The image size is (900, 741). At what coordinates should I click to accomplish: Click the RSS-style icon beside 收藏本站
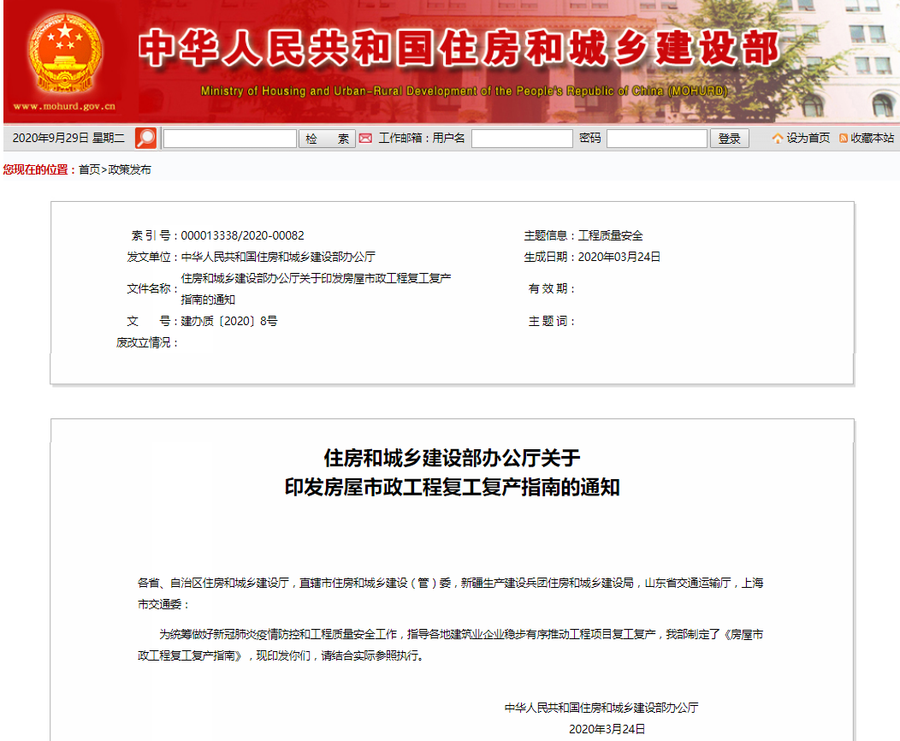[844, 139]
